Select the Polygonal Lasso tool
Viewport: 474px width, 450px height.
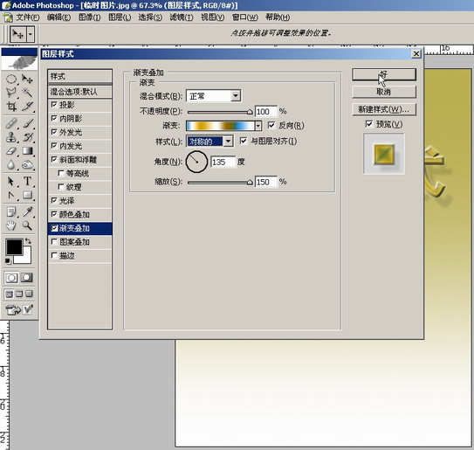(x=11, y=93)
